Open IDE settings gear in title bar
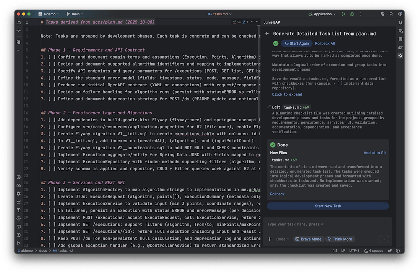 point(400,14)
